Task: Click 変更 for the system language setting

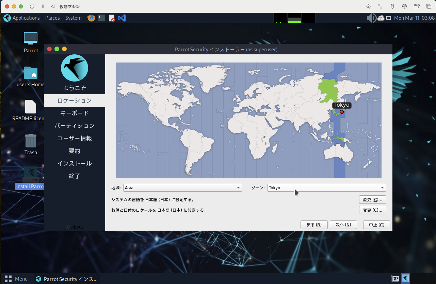Action: click(x=373, y=200)
